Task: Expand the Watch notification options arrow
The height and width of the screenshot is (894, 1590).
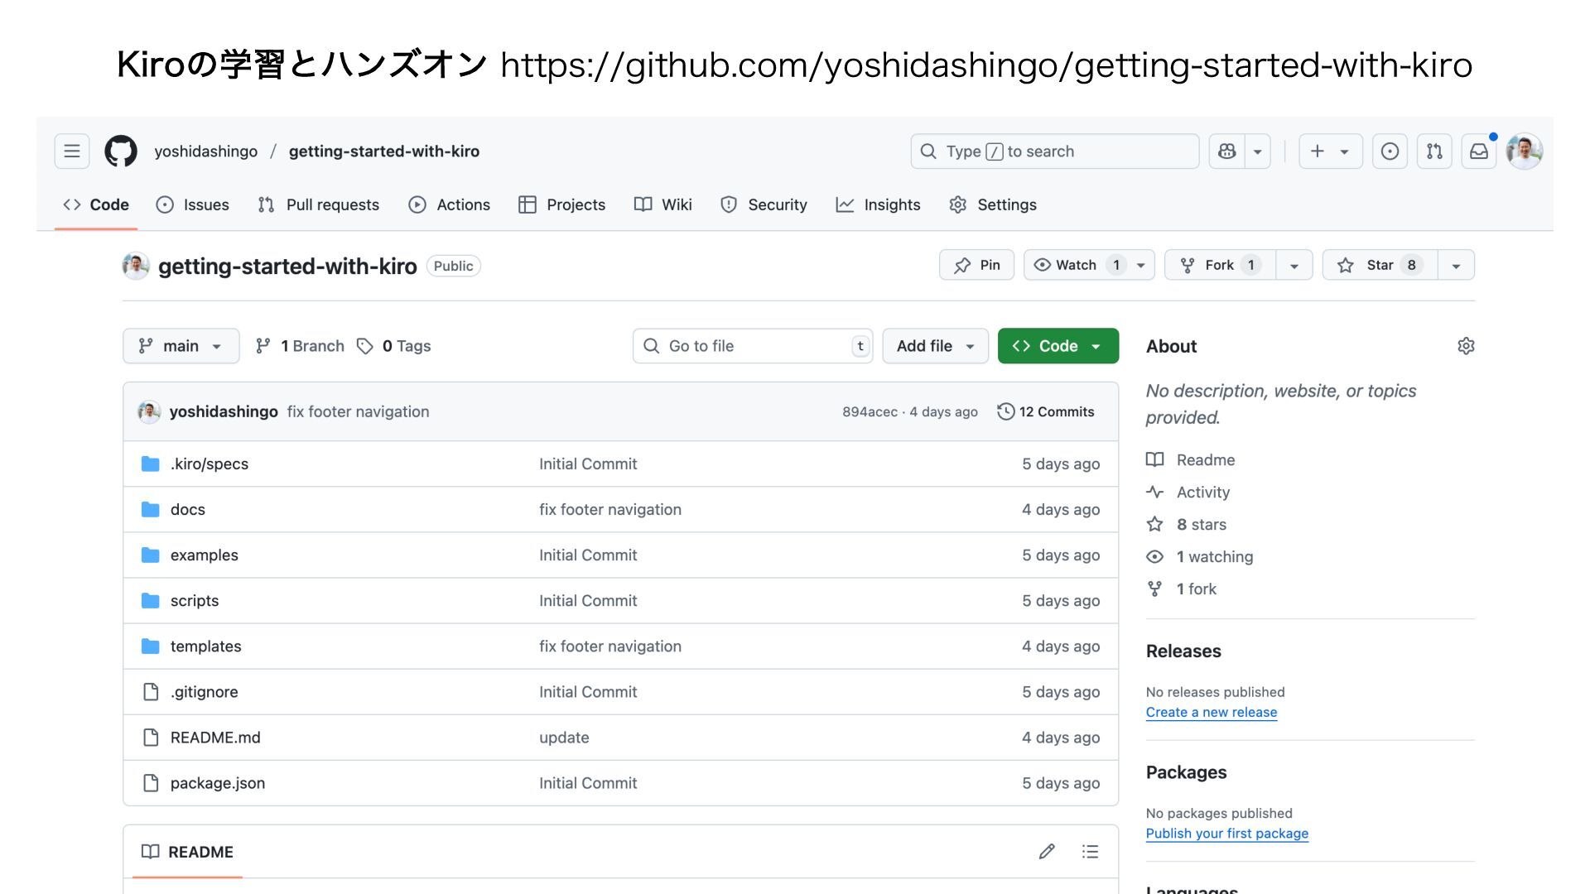Action: pyautogui.click(x=1141, y=265)
